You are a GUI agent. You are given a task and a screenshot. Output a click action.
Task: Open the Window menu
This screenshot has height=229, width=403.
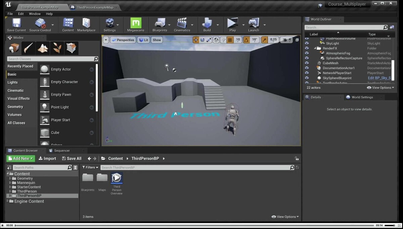[35, 14]
